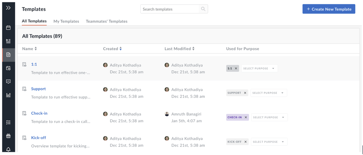Image resolution: width=363 pixels, height=155 pixels.
Task: Remove the SUPPORT purpose tag
Action: [x=245, y=93]
